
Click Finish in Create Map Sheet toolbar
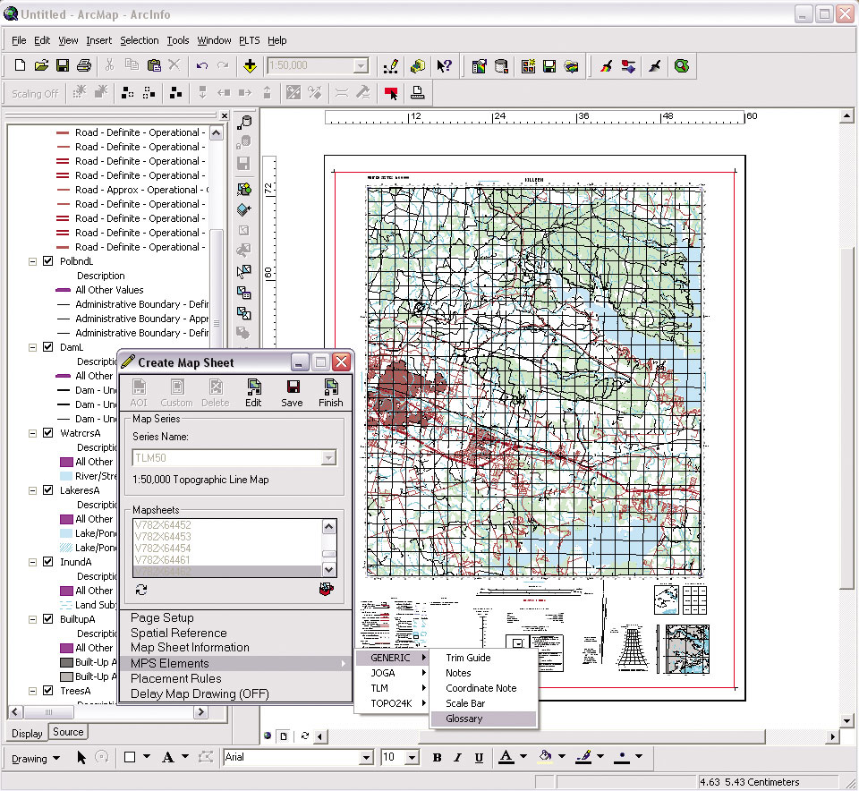[x=331, y=393]
